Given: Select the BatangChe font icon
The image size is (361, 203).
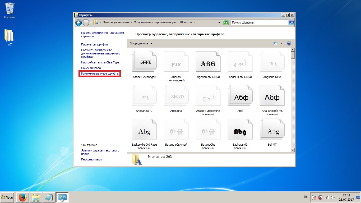Looking at the screenshot, I should [x=208, y=129].
